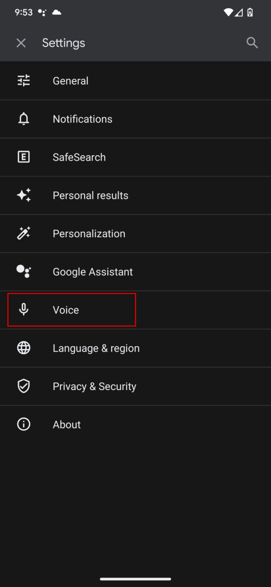The width and height of the screenshot is (271, 587).
Task: Open the search in Settings
Action: click(252, 42)
